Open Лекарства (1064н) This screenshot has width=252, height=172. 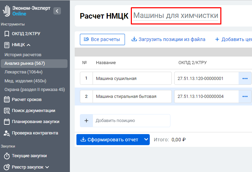(x=23, y=72)
